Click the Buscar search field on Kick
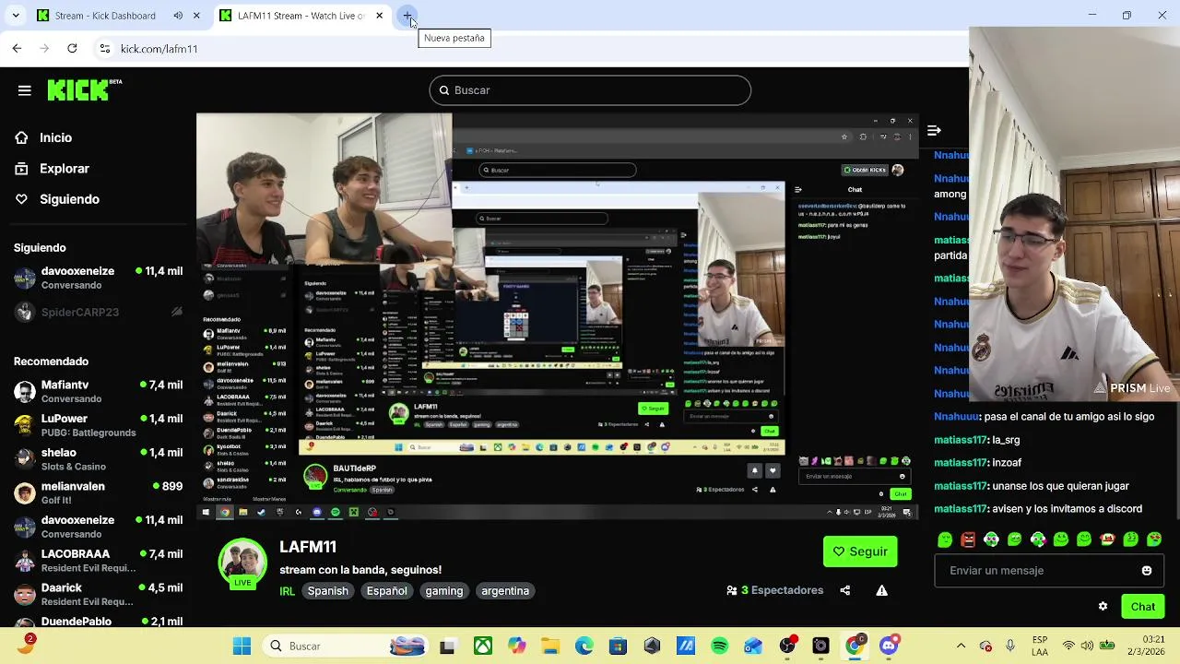 click(590, 90)
